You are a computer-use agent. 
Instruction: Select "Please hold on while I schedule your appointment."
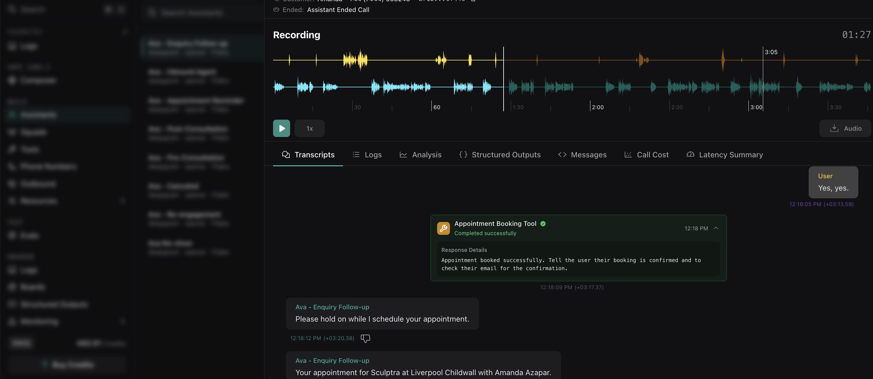382,319
